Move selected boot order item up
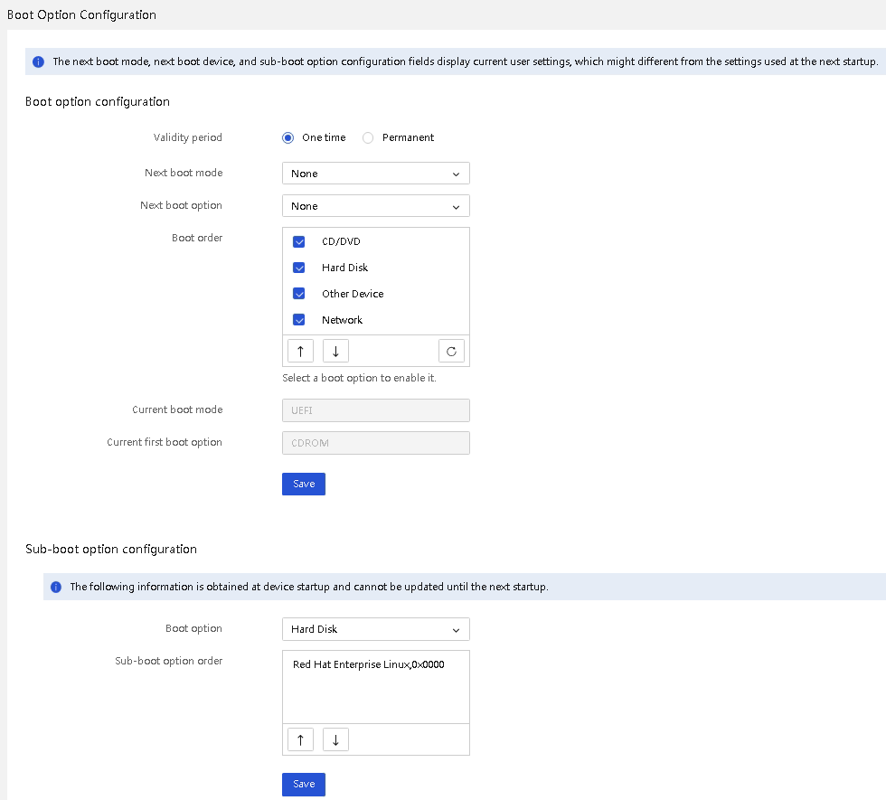This screenshot has width=886, height=800. point(300,351)
